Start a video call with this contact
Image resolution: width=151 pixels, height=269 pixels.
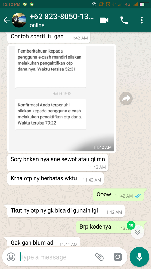coord(104,20)
